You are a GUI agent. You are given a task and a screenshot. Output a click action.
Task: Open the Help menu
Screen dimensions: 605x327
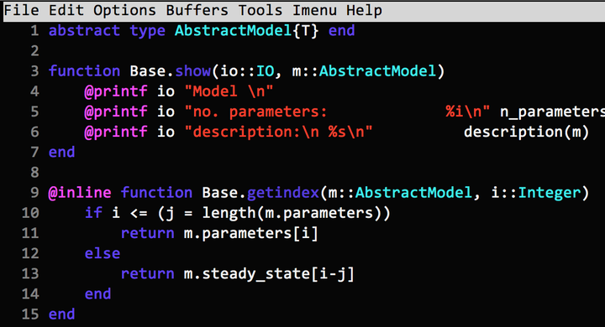pyautogui.click(x=364, y=10)
